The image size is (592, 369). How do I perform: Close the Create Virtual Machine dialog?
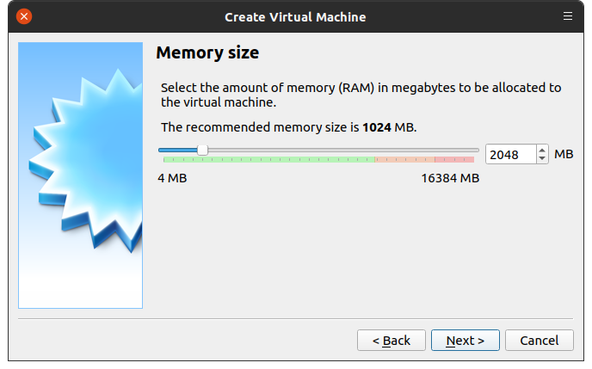pos(24,16)
